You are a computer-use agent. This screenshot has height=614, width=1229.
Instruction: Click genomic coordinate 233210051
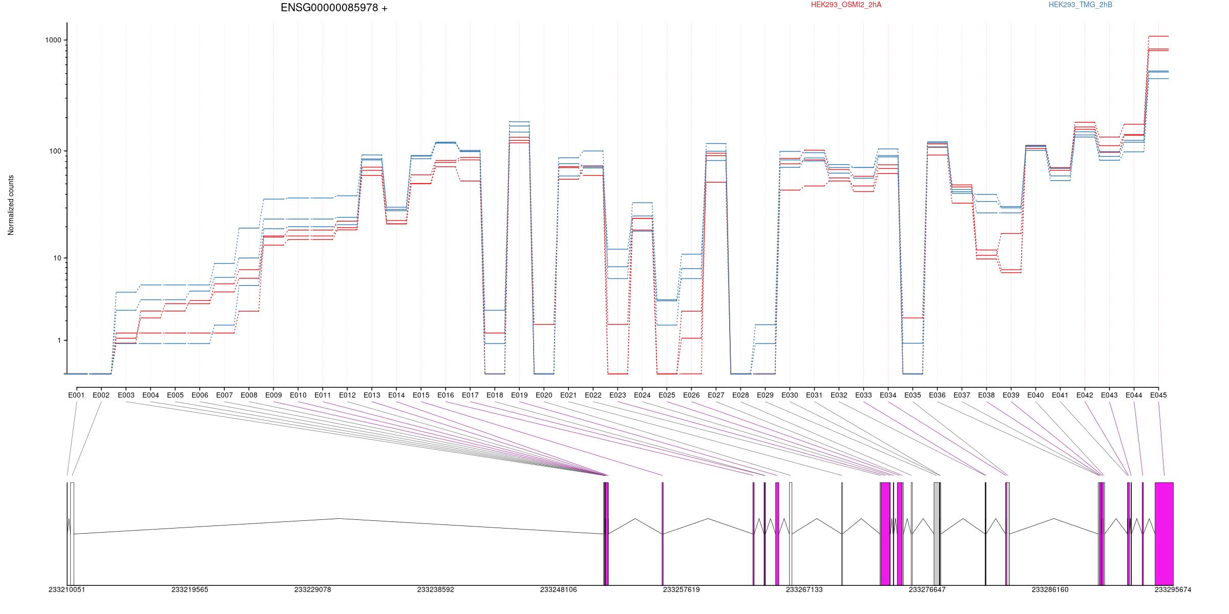pos(67,589)
